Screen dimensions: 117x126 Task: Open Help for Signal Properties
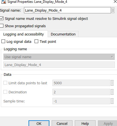(x=85, y=123)
